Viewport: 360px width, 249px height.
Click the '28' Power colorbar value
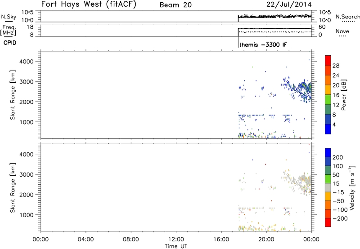[336, 66]
